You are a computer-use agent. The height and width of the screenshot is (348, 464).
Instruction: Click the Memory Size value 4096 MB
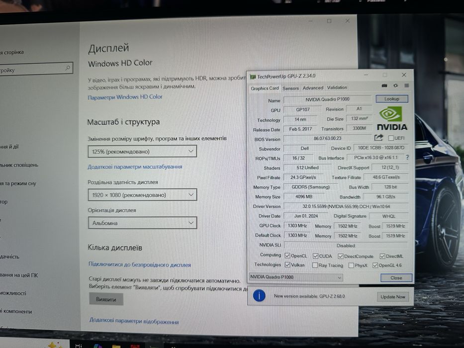pyautogui.click(x=303, y=196)
